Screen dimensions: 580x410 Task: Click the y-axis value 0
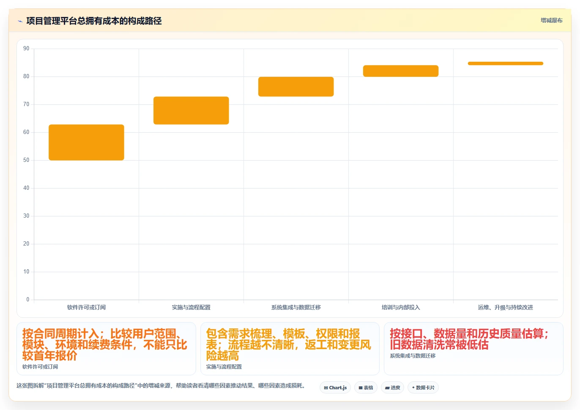point(28,300)
